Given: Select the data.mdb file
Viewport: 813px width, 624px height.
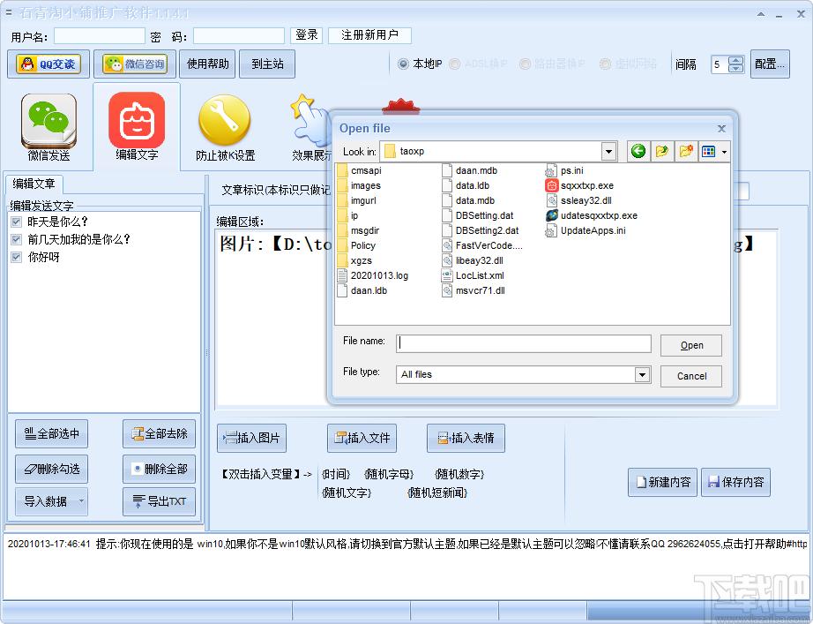Looking at the screenshot, I should coord(468,201).
